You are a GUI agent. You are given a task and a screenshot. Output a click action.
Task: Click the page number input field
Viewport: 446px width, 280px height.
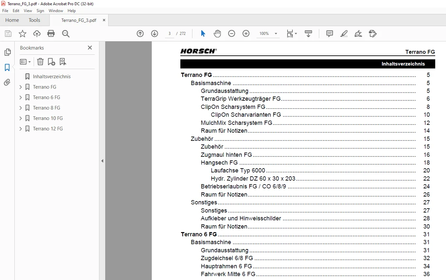tap(170, 34)
